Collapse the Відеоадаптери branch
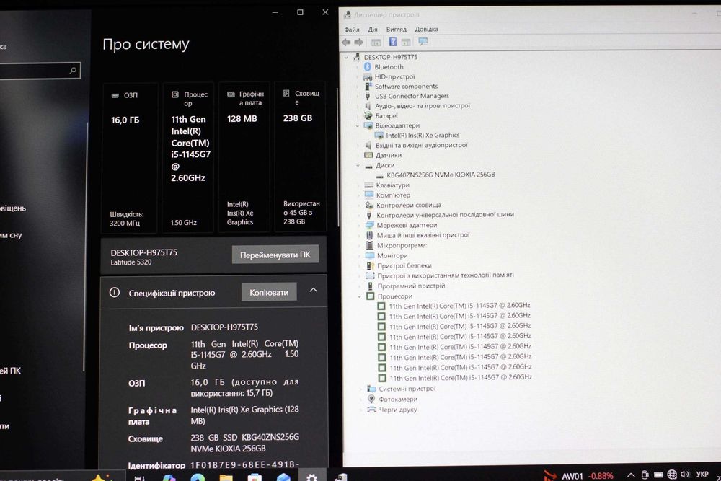The height and width of the screenshot is (481, 721). 358,125
